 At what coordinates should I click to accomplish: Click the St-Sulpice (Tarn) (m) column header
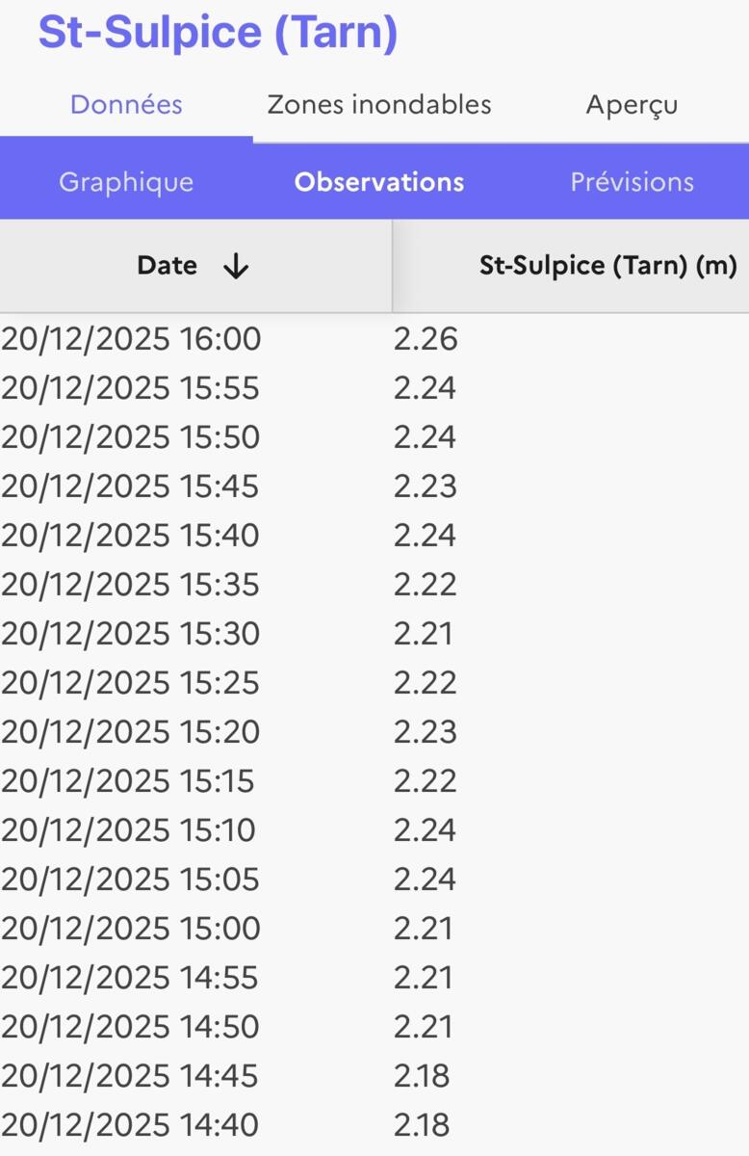[x=607, y=266]
